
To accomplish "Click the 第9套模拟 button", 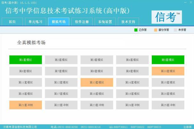I will [133, 71].
